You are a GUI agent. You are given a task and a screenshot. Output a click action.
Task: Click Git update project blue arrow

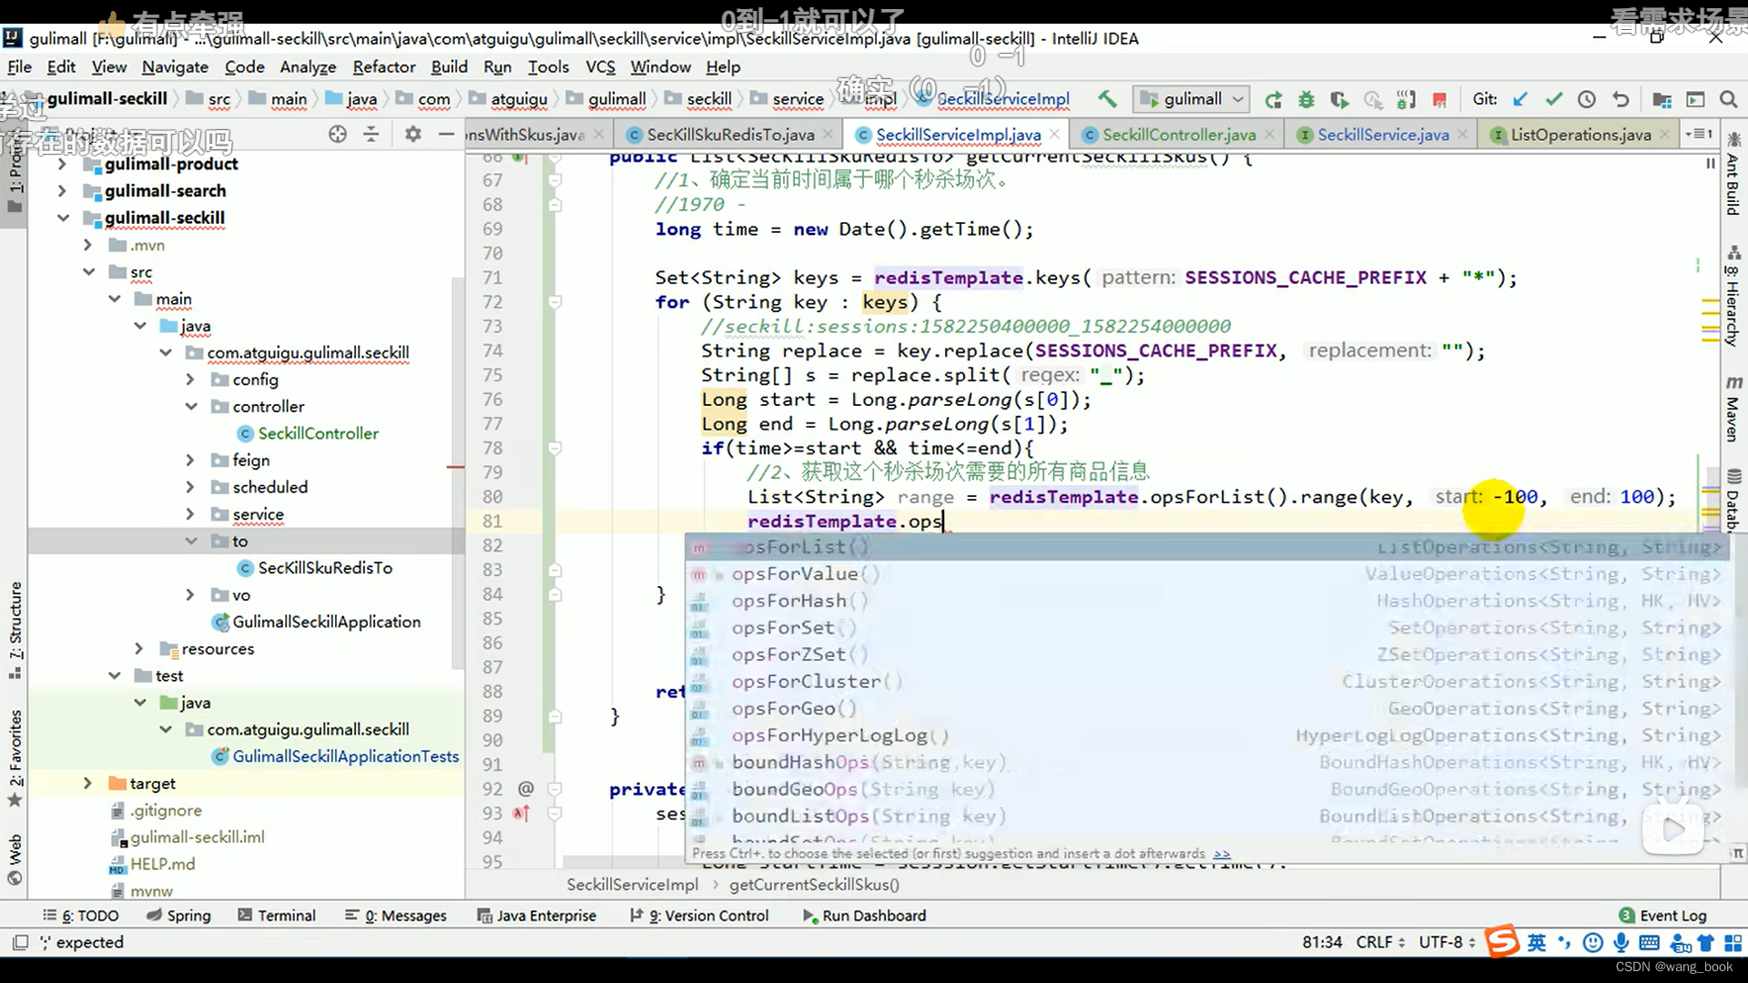pos(1519,99)
